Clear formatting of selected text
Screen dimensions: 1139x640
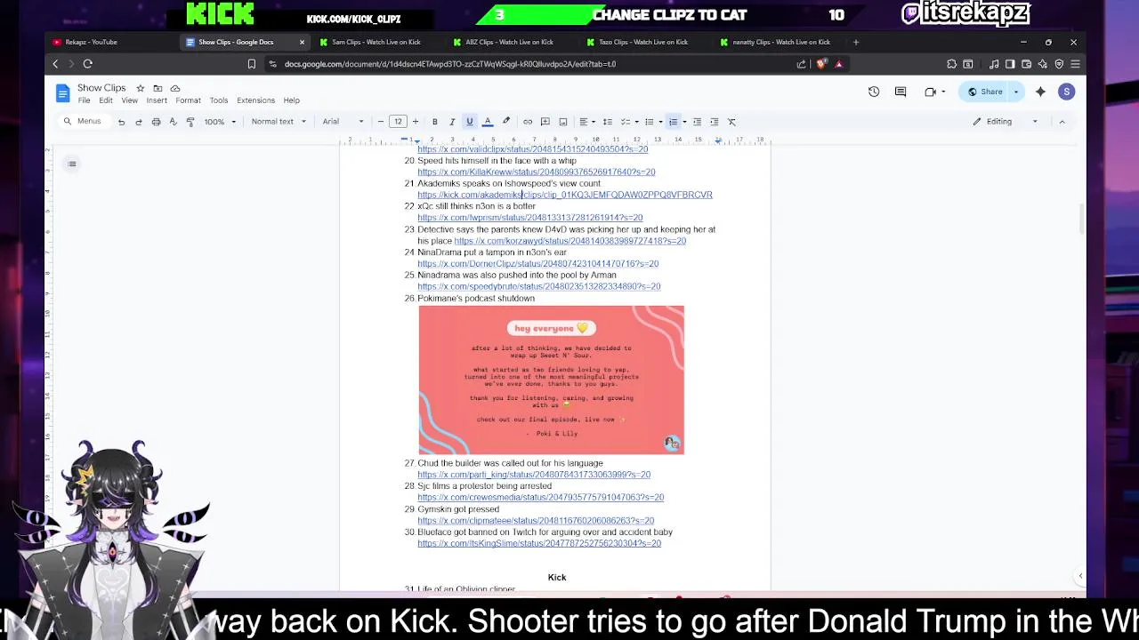coord(731,122)
